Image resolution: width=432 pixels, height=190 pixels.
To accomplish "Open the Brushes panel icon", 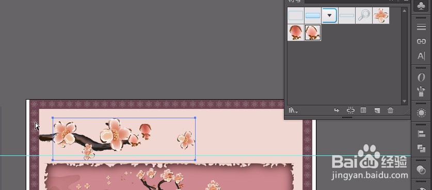I will point(421,91).
